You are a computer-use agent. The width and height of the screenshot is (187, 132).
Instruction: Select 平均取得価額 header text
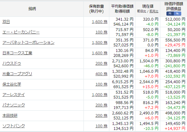[x=122, y=6]
